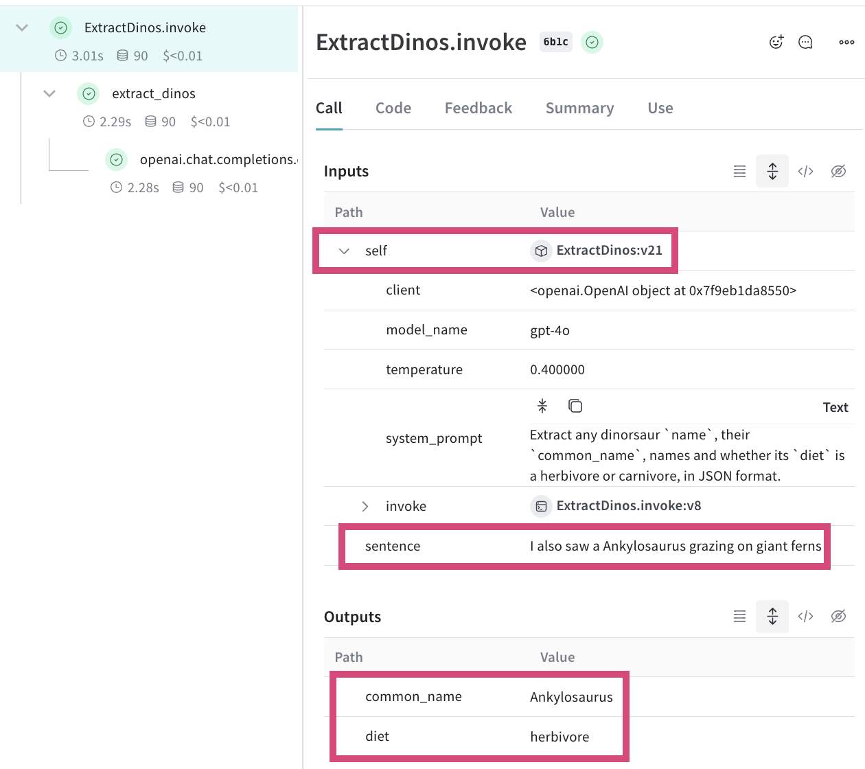Click Outputs expand-collapse rows icon
Screen dimensions: 865x769
772,616
